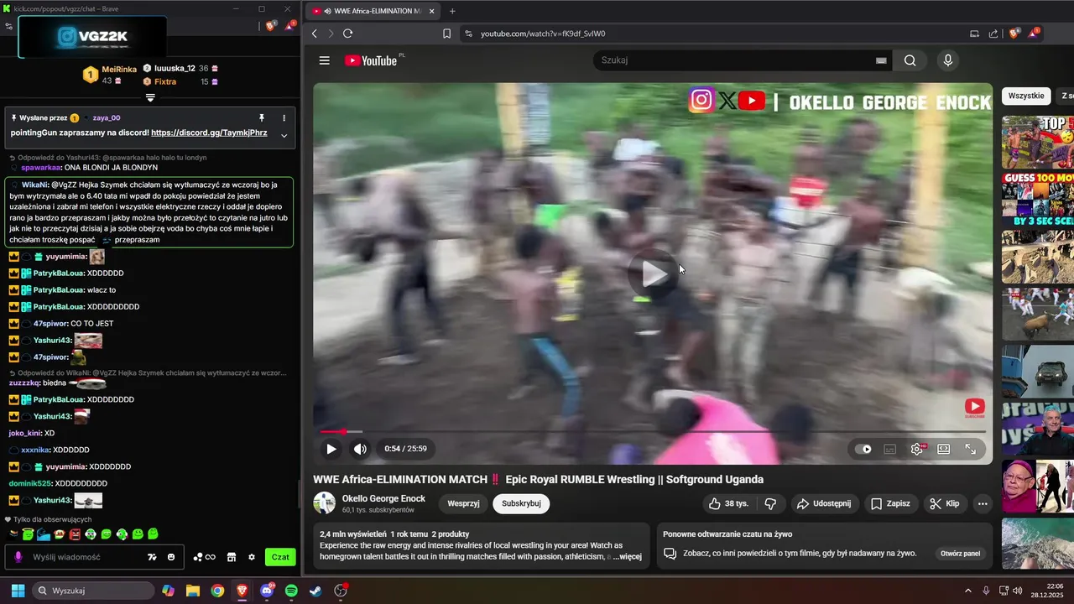Open the on-screen keyboard in YouTube search
The width and height of the screenshot is (1074, 604).
[x=881, y=60]
